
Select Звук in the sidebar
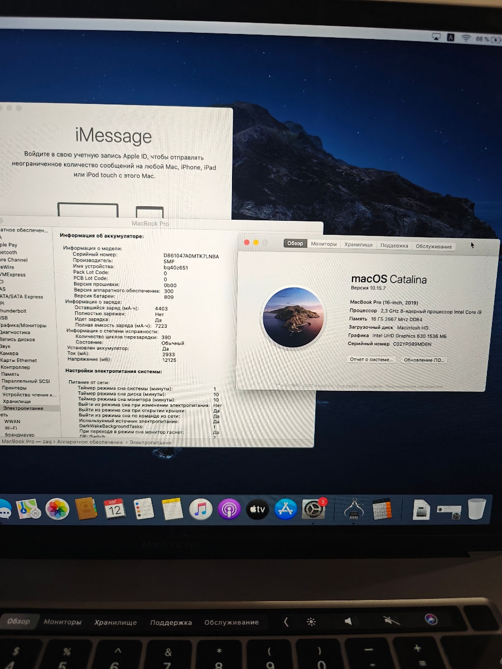[6, 346]
